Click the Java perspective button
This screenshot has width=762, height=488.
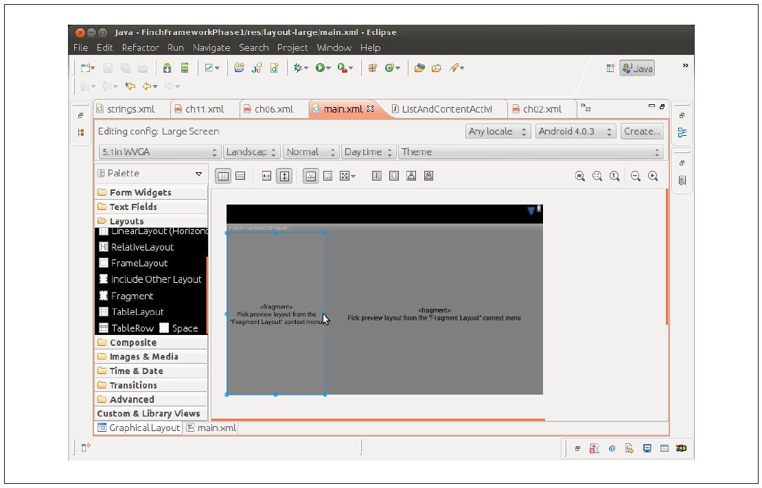[638, 69]
